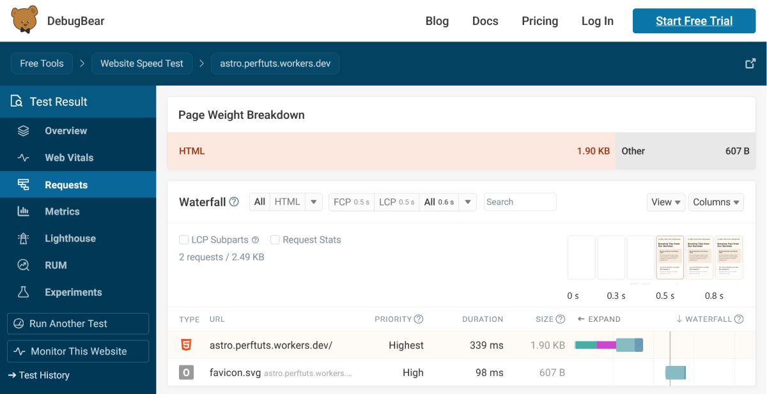Click the Run Another Test button
The width and height of the screenshot is (767, 394).
[78, 324]
